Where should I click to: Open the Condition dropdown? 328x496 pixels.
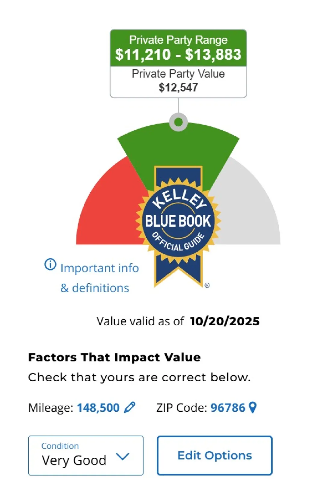tap(86, 455)
